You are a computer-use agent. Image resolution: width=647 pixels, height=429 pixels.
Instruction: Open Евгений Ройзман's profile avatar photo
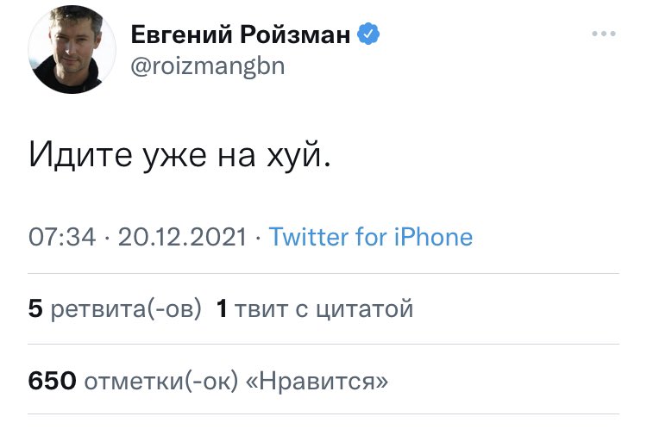72,49
